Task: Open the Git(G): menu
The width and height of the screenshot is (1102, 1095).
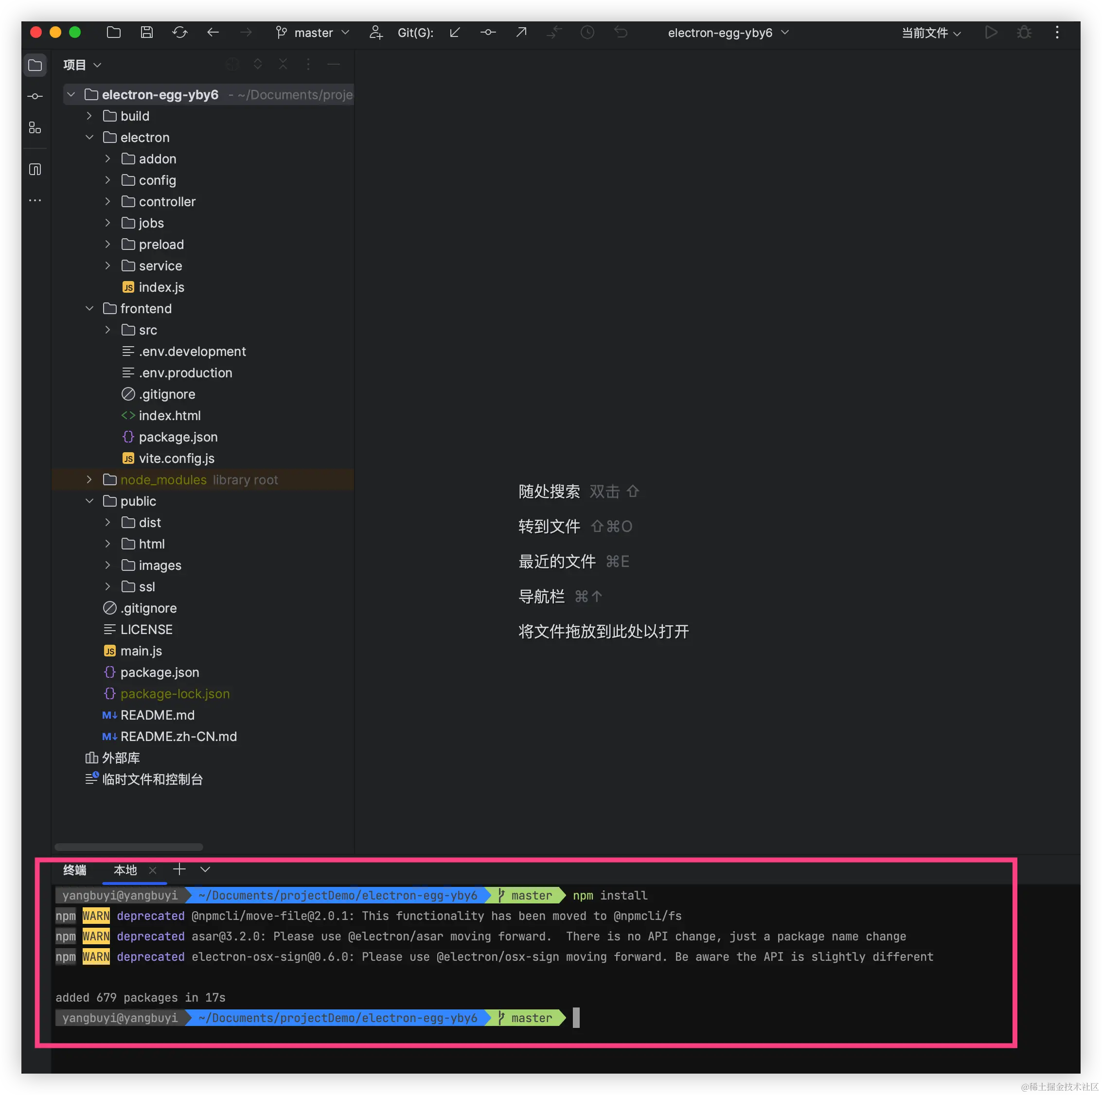Action: point(415,33)
